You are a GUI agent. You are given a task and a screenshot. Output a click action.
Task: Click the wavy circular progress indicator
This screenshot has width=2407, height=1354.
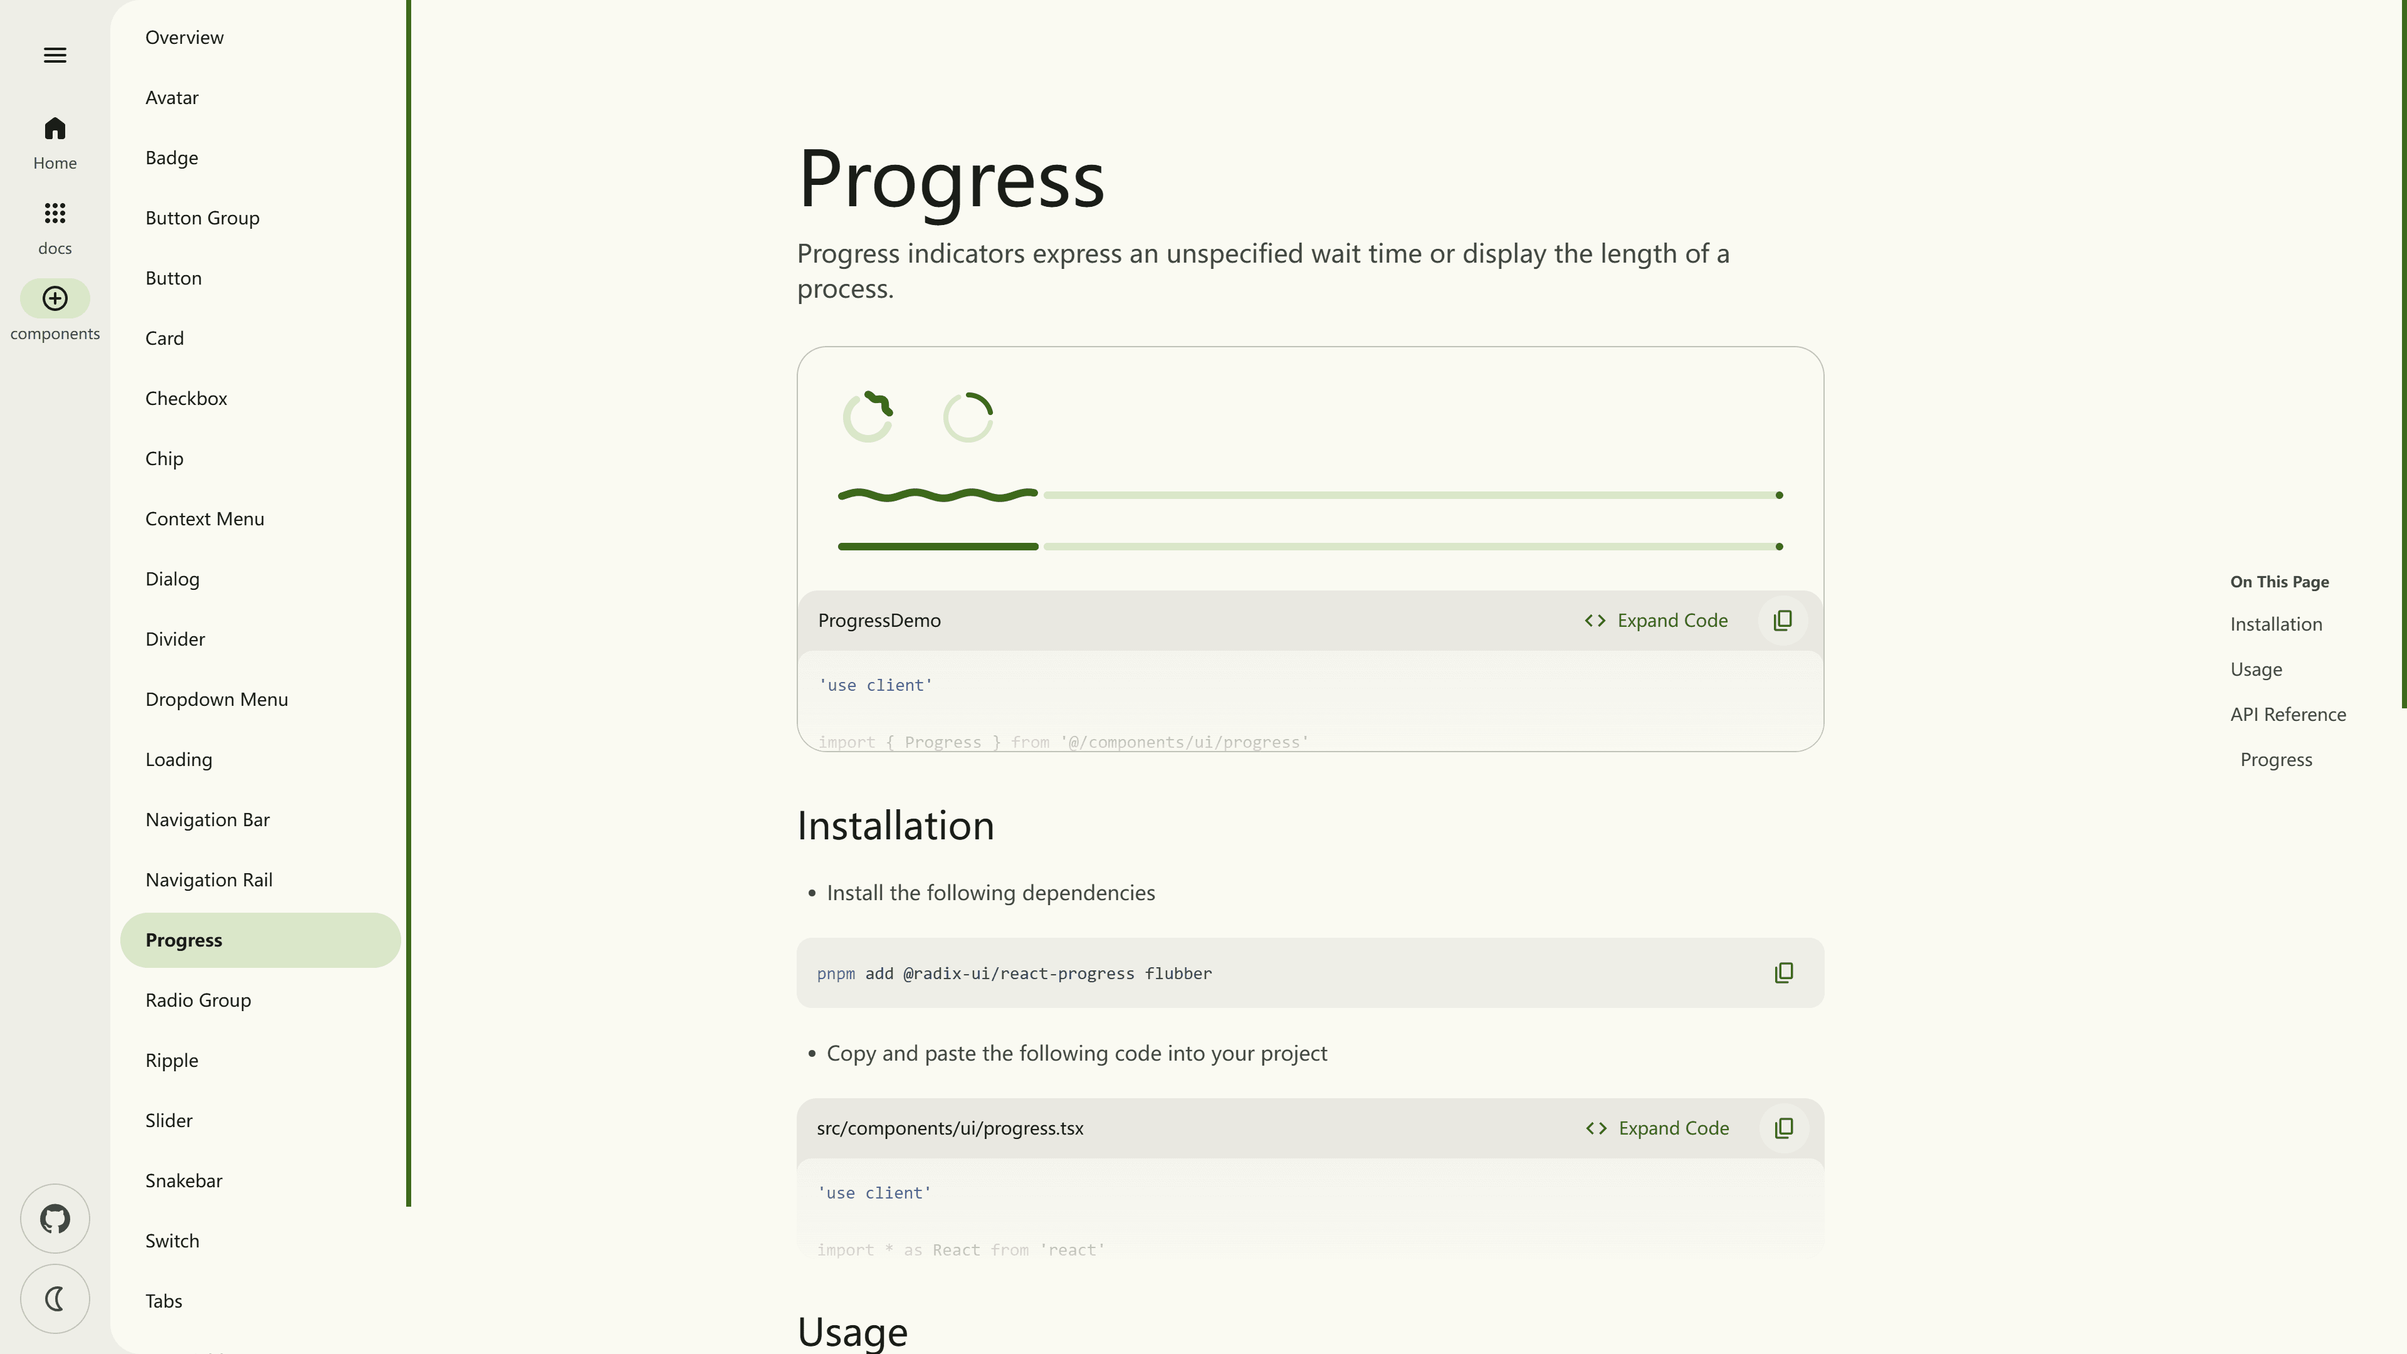click(868, 417)
